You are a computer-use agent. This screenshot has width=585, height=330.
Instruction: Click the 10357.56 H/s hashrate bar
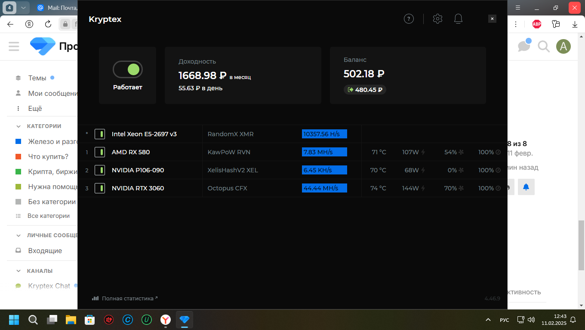324,134
